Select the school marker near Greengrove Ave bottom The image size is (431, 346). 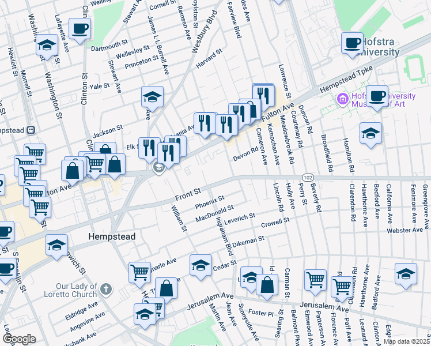click(x=406, y=274)
